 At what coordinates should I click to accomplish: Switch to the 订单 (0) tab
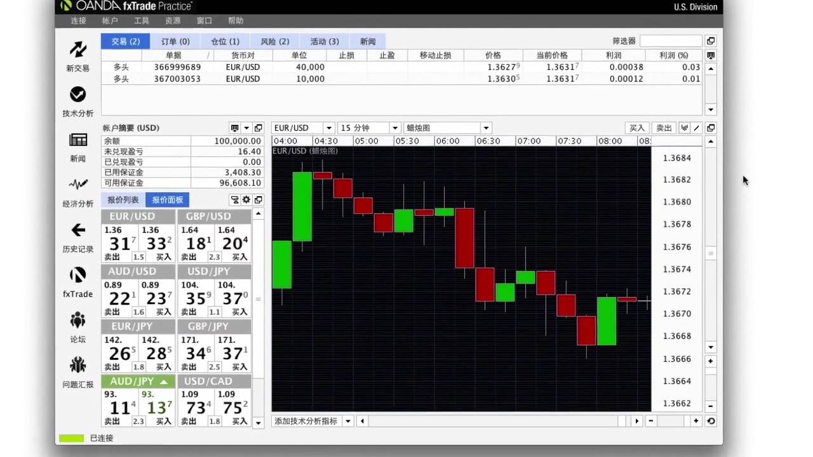click(175, 41)
